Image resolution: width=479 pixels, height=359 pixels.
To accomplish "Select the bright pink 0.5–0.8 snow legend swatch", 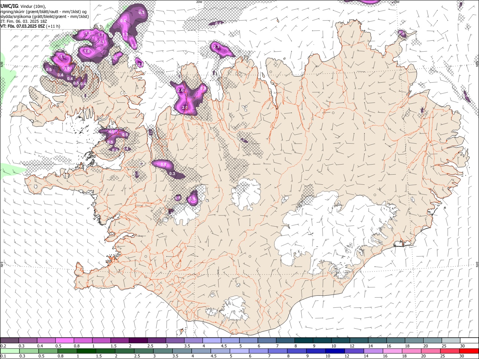I will coord(64,340).
